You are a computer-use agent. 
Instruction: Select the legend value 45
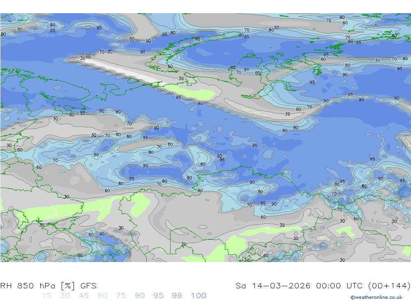(83, 296)
